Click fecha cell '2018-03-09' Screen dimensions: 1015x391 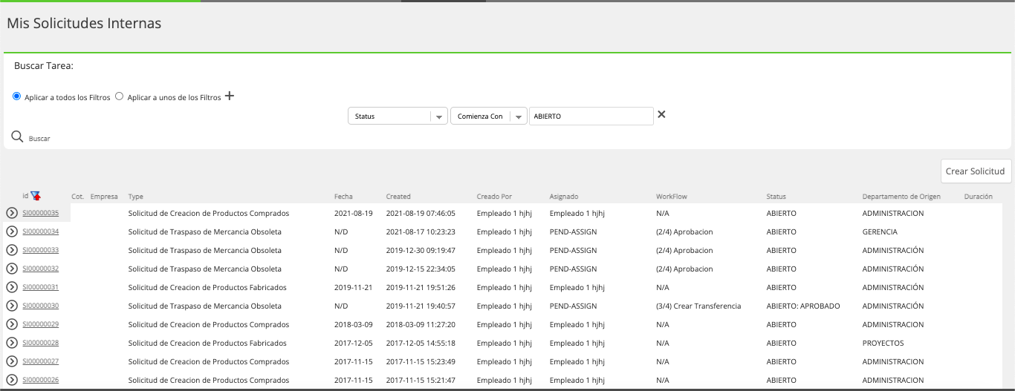click(x=354, y=324)
